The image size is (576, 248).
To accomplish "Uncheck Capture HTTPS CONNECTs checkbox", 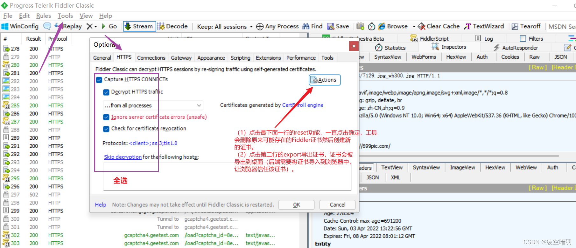I will [x=99, y=80].
